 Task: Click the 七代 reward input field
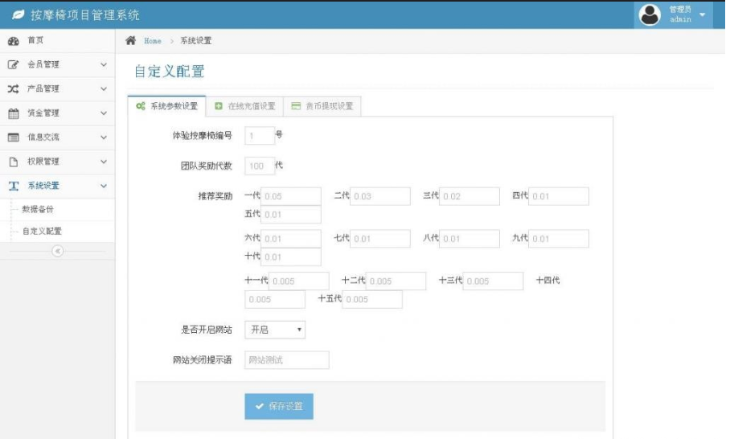(380, 238)
